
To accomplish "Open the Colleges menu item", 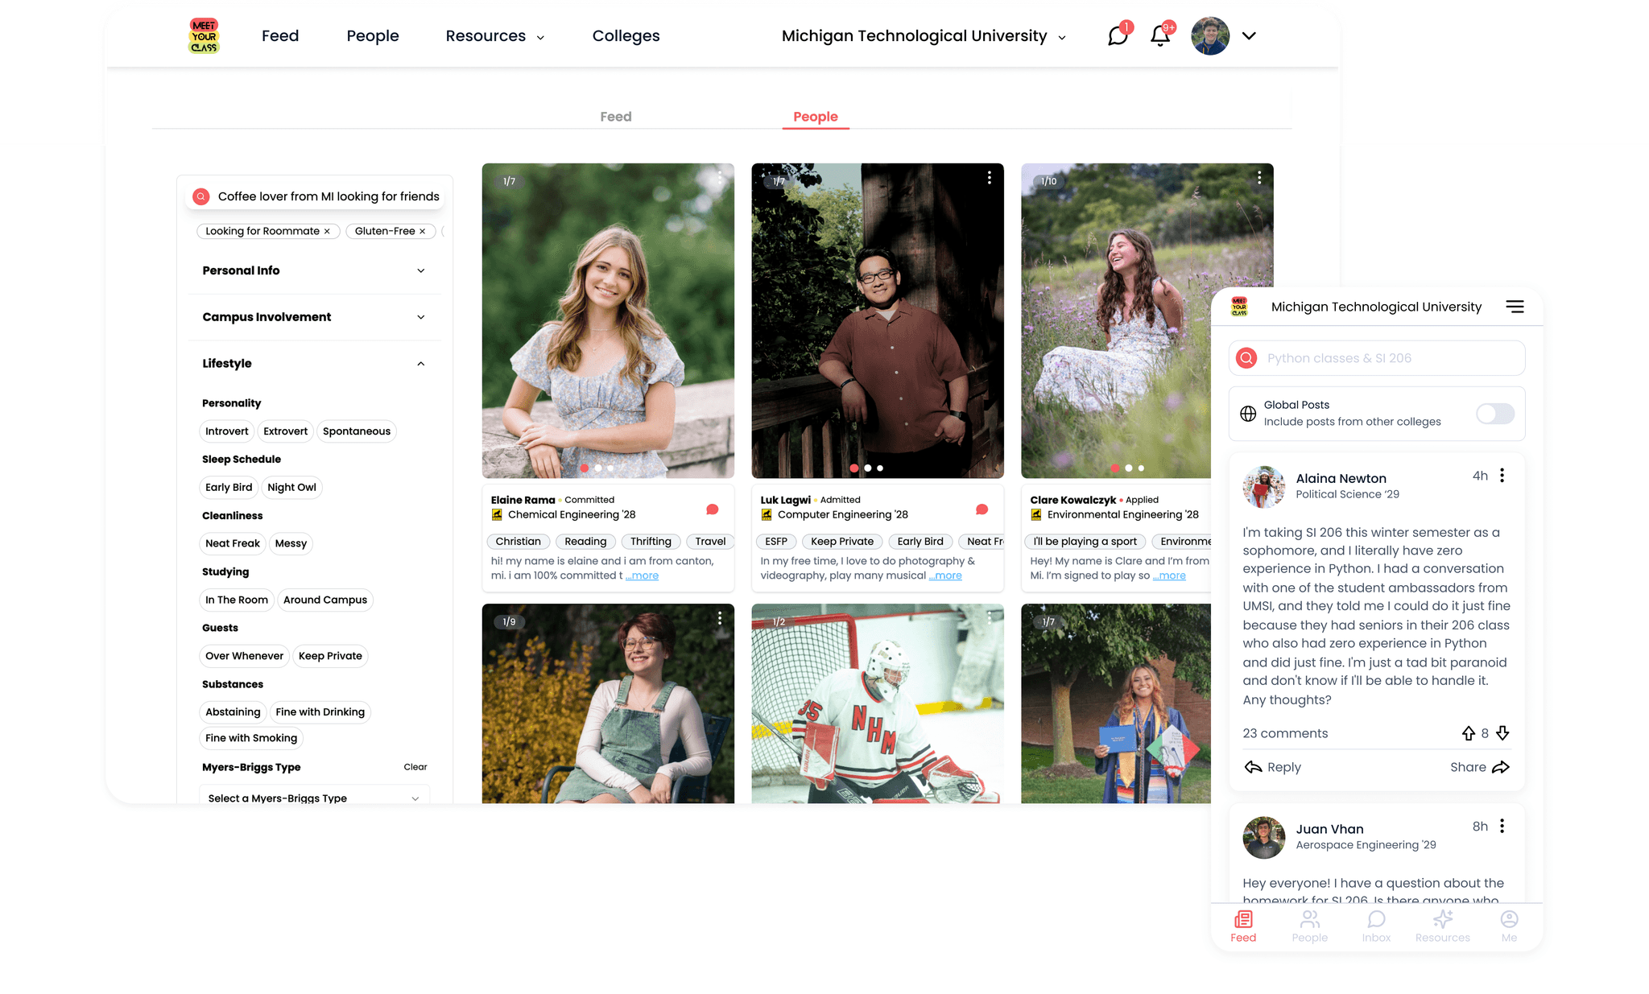I will (x=626, y=36).
